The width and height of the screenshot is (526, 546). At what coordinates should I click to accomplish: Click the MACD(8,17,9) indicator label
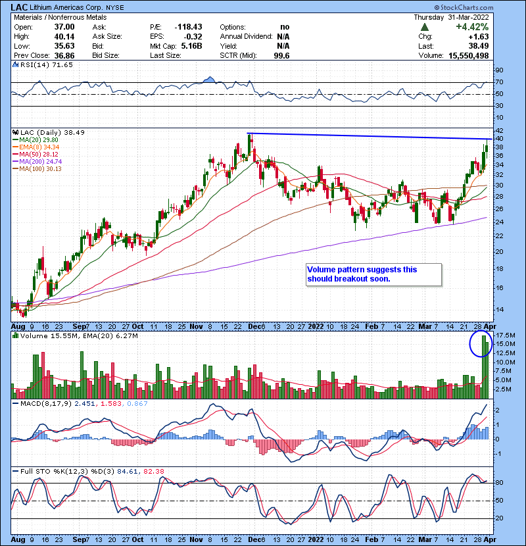pyautogui.click(x=46, y=404)
